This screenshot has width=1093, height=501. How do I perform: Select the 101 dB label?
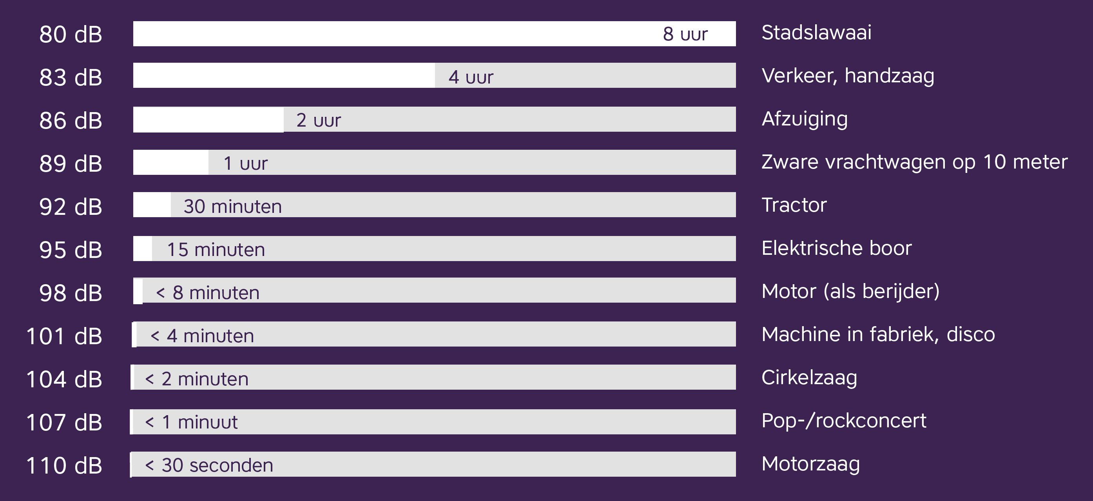[x=64, y=336]
